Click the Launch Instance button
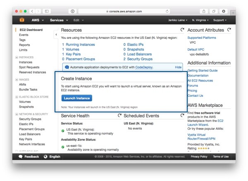The height and width of the screenshot is (181, 248). (x=77, y=98)
